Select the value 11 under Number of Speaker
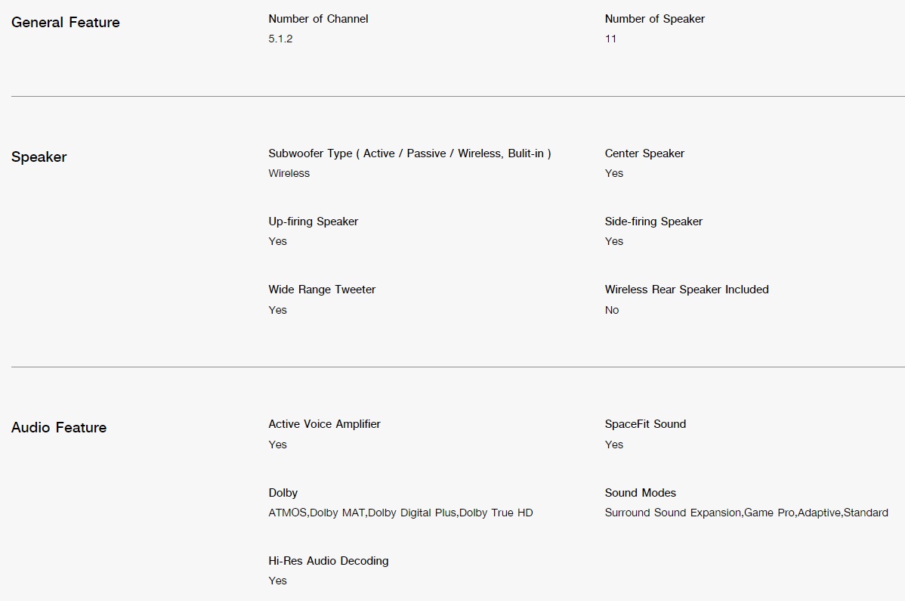This screenshot has width=905, height=601. [x=610, y=39]
